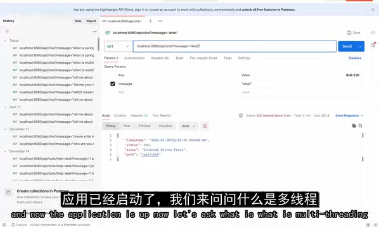Click Not connected to a Postman account

tap(60, 225)
